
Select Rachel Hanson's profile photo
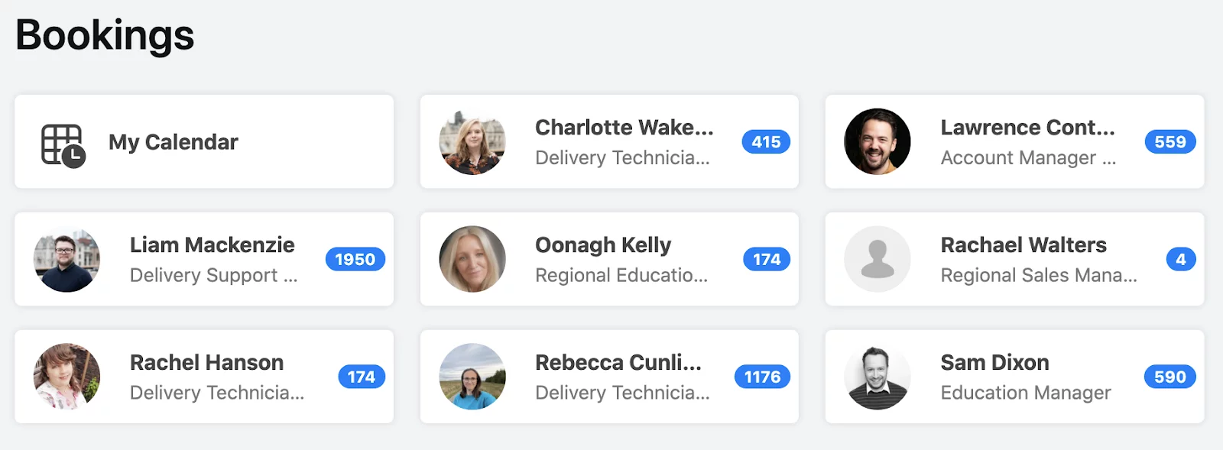point(67,377)
